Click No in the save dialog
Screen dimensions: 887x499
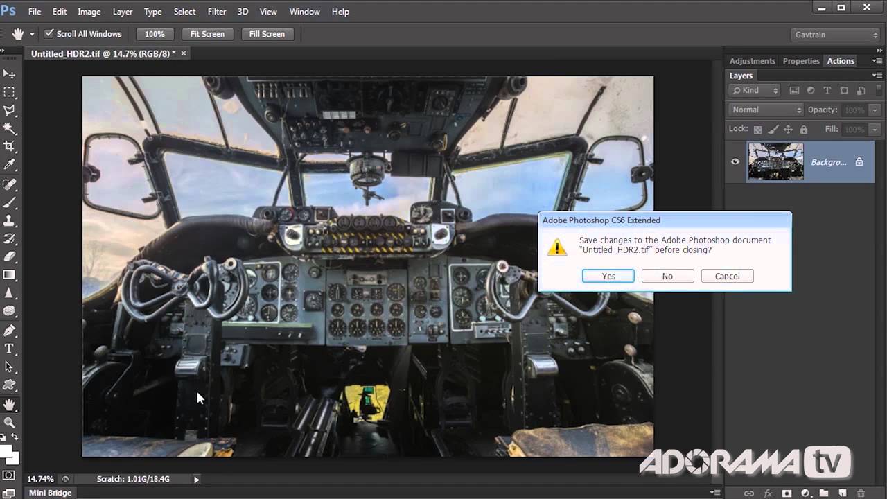point(667,276)
